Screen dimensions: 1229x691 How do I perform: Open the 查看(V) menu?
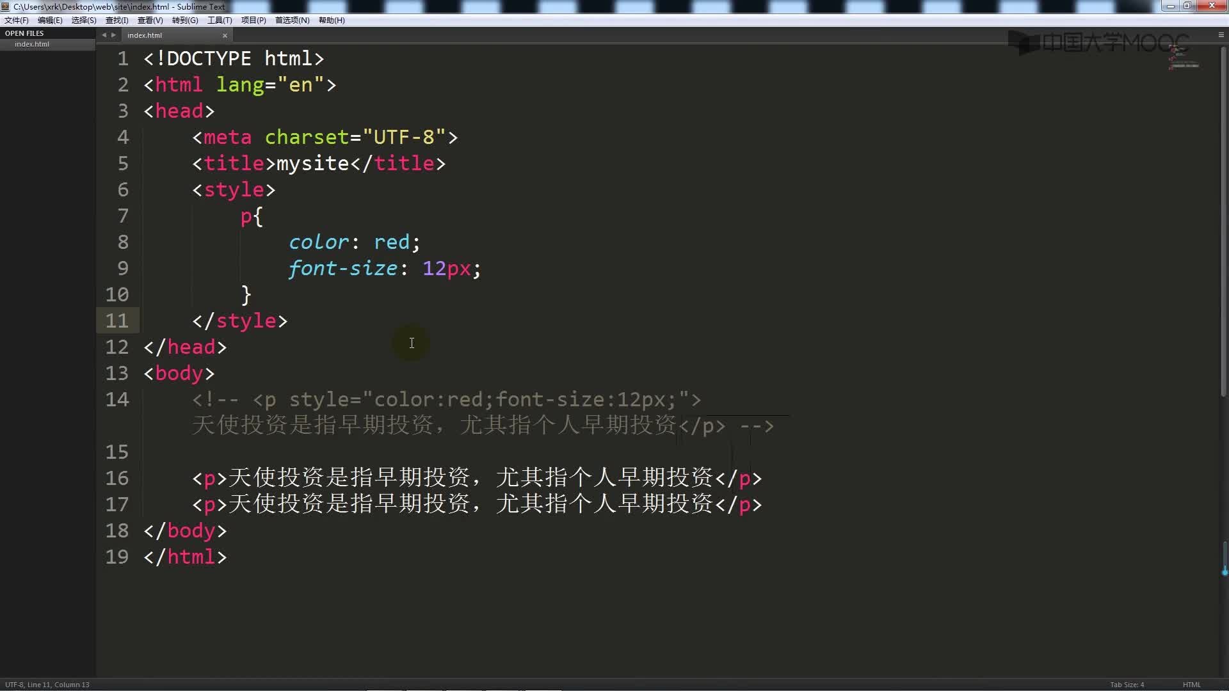point(150,20)
